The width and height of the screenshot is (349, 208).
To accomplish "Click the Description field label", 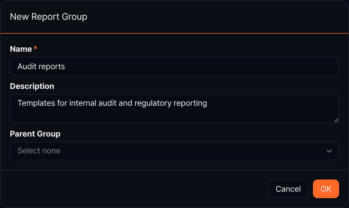I will pos(32,86).
